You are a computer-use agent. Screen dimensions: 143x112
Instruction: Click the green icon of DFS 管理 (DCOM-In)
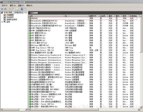[30, 33]
